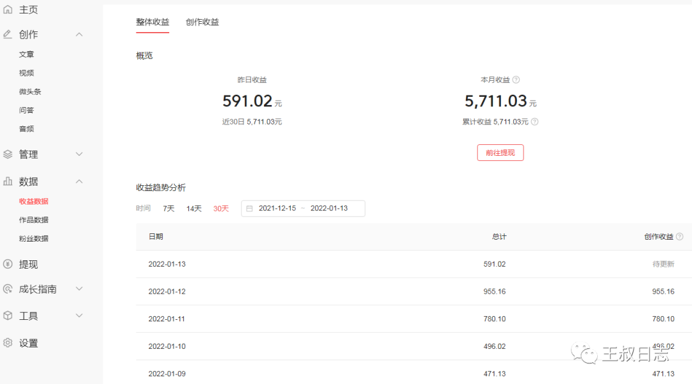Click the layers icon beside 管理
Image resolution: width=692 pixels, height=384 pixels.
click(x=8, y=154)
